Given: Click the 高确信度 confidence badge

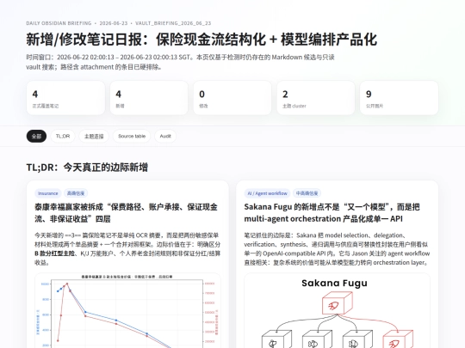Looking at the screenshot, I should coord(76,193).
